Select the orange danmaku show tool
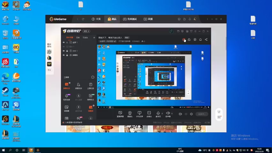Image resolution: width=272 pixels, height=153 pixels. [90, 108]
